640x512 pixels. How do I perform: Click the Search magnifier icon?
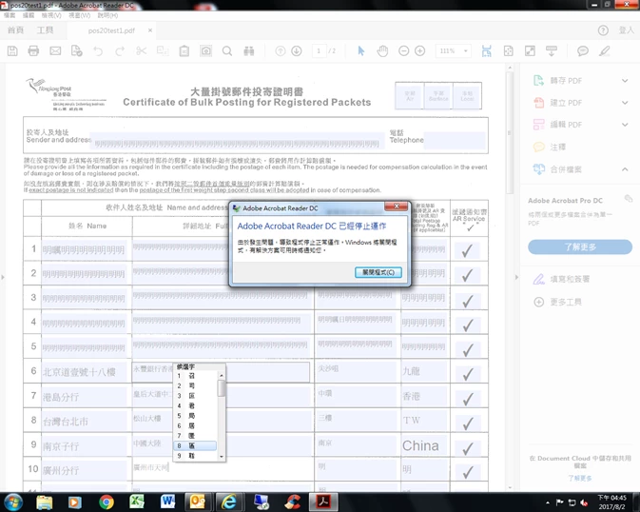pos(227,51)
